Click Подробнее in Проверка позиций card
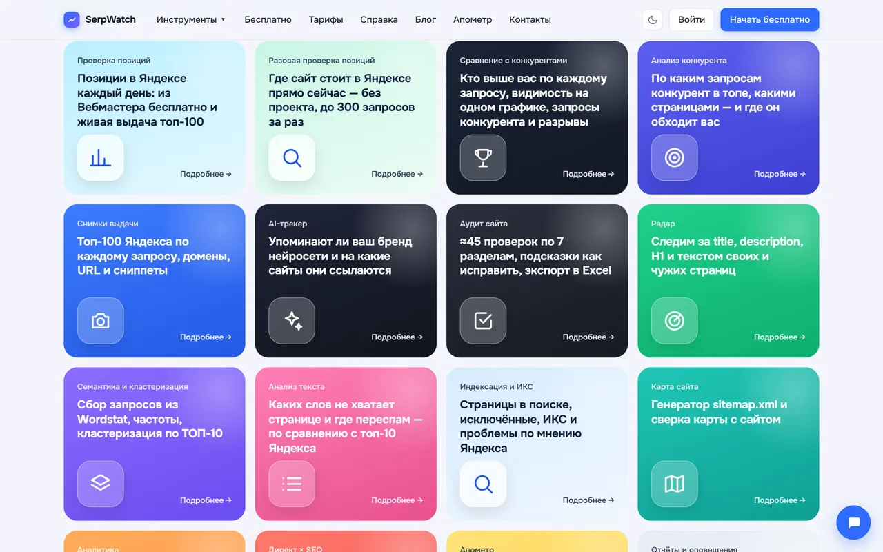Screen dimensions: 883x552 point(206,174)
